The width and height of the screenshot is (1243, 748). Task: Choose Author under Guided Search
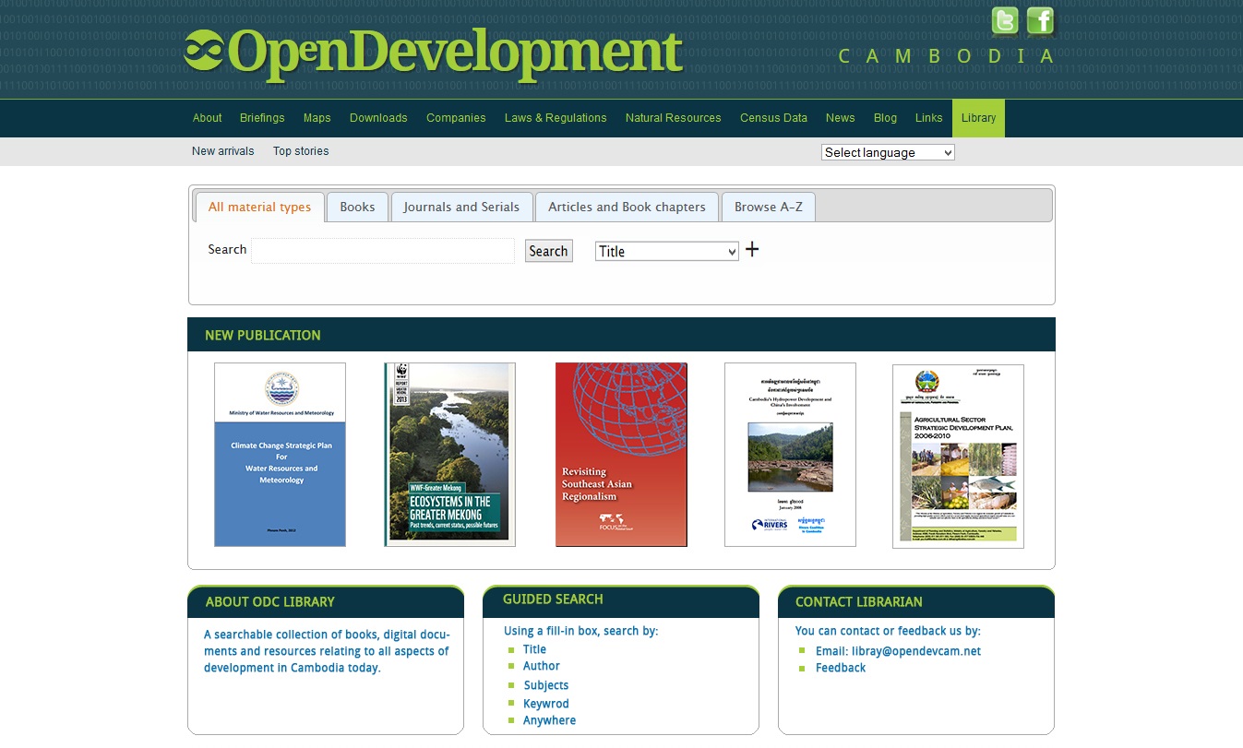[x=542, y=666]
